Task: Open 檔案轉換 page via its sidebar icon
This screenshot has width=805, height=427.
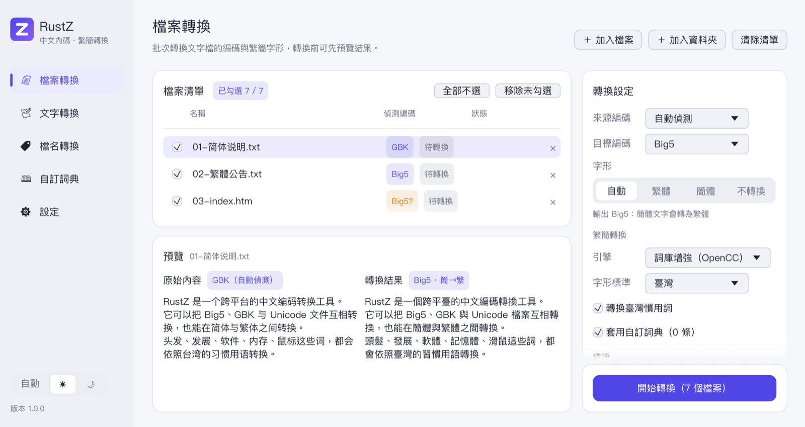Action: click(26, 80)
